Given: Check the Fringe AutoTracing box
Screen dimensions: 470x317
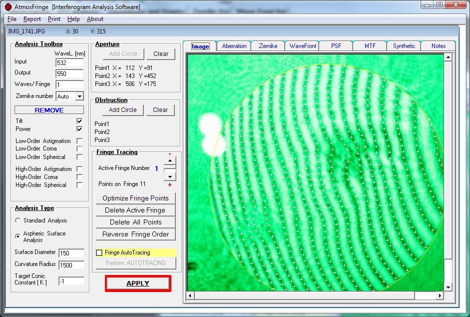Looking at the screenshot, I should (99, 252).
